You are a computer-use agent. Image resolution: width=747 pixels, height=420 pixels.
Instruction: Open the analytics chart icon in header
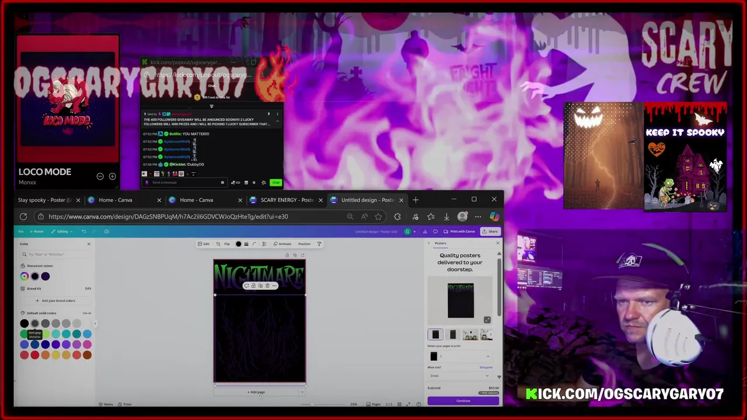425,232
